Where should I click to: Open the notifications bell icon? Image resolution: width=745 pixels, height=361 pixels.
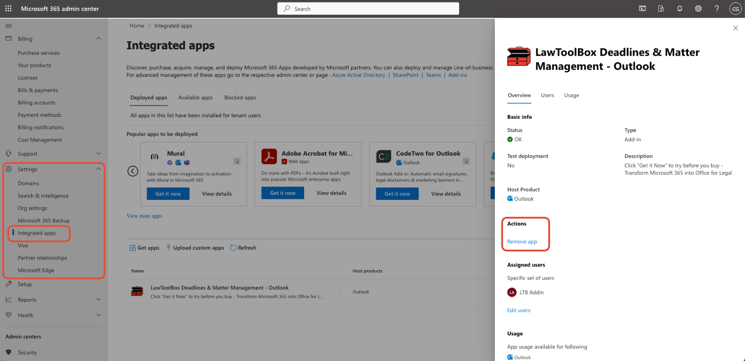click(x=680, y=9)
